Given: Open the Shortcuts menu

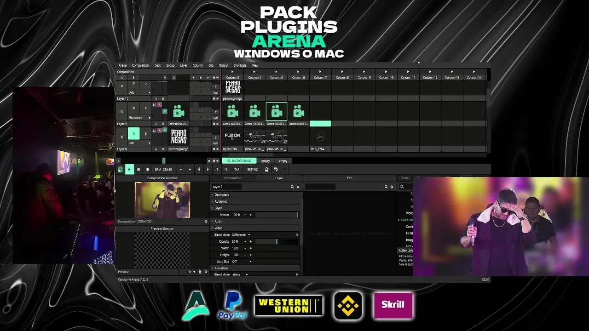Looking at the screenshot, I should (240, 65).
